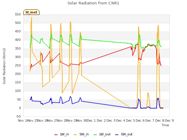Toggle the LW_in legend entry
The height and width of the screenshot is (140, 187).
click(x=62, y=134)
